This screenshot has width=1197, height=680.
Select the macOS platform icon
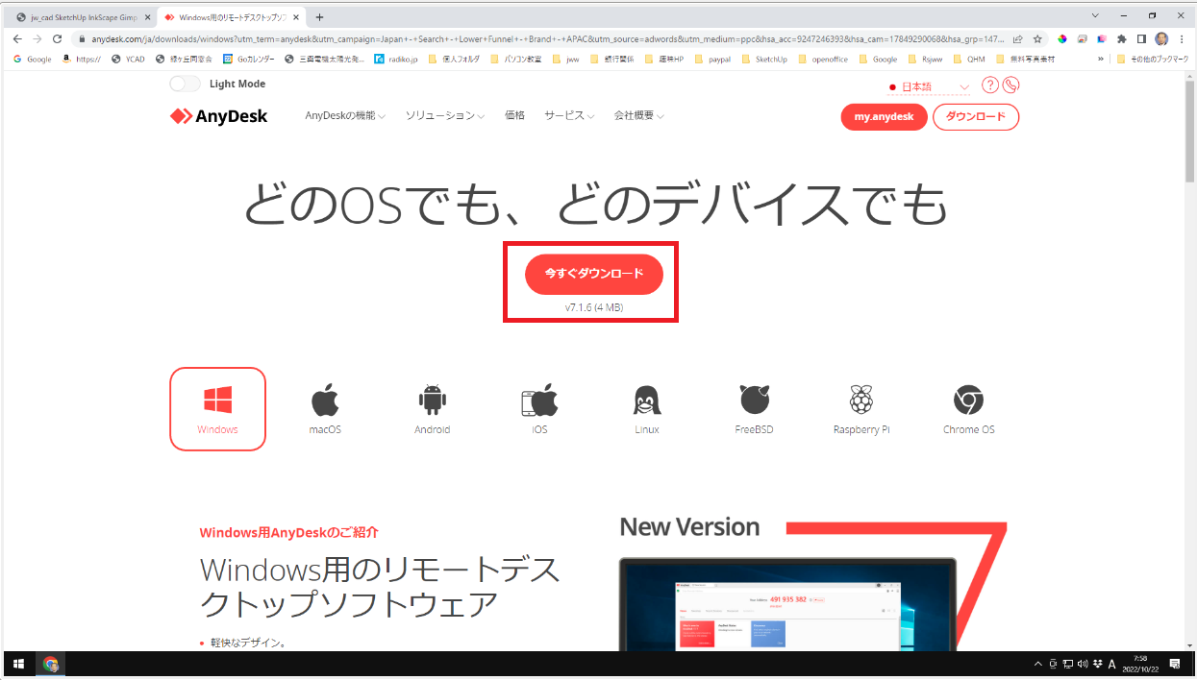(x=325, y=399)
